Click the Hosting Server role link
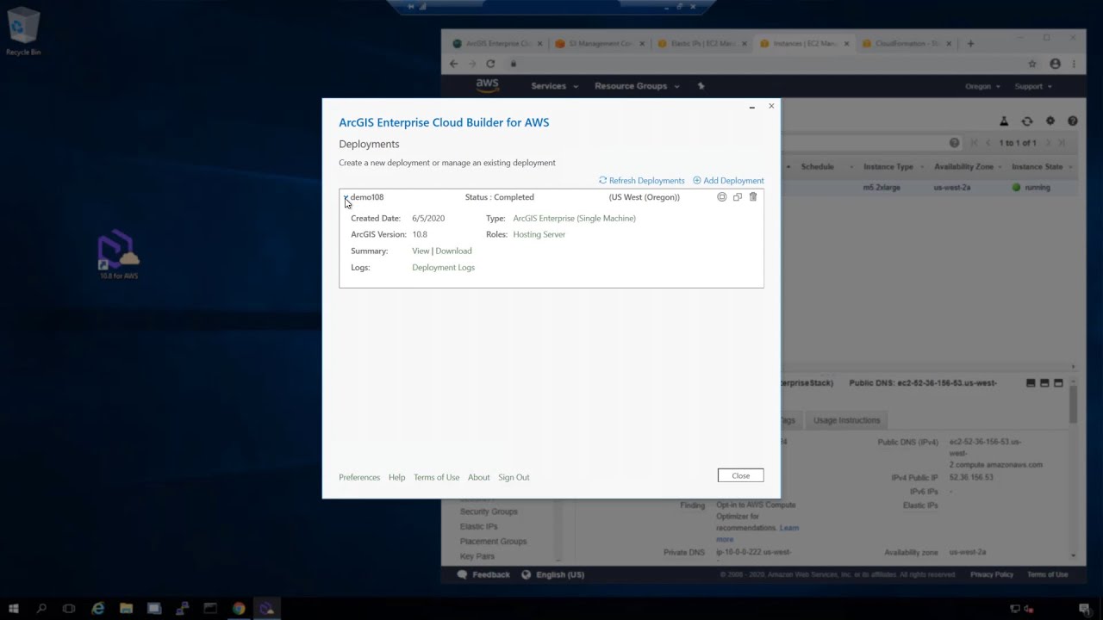This screenshot has width=1103, height=620. (539, 234)
